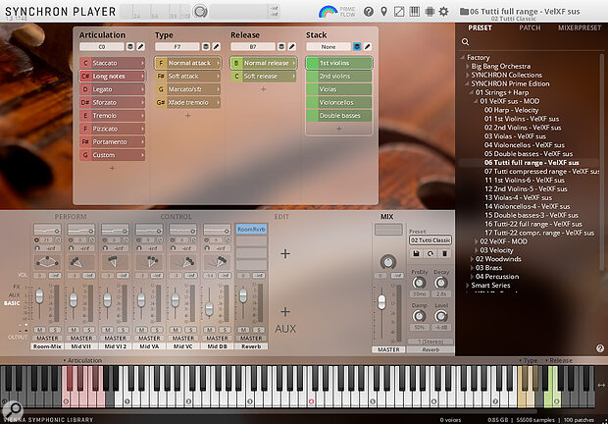Toggle the highlighted blue Stack controller icon
The image size is (608, 424).
(x=357, y=46)
